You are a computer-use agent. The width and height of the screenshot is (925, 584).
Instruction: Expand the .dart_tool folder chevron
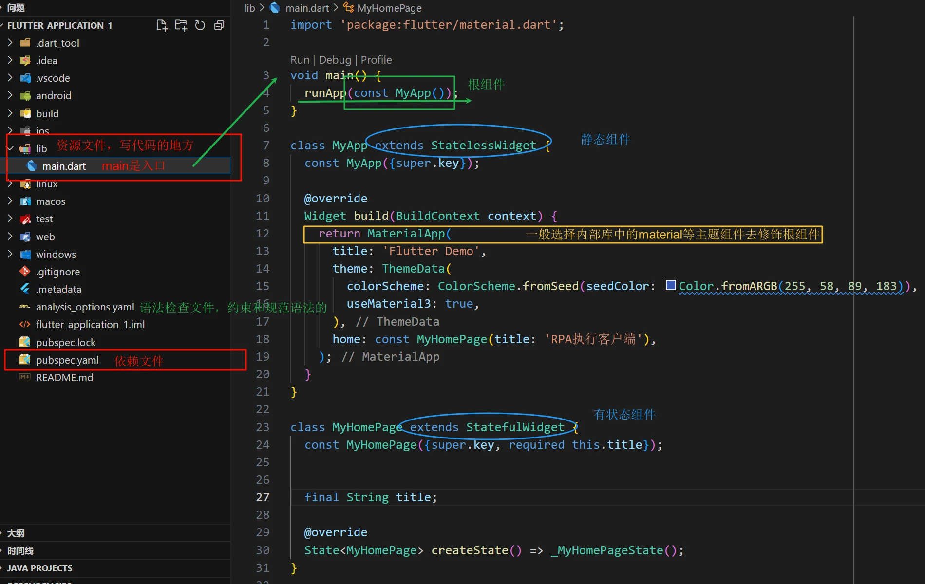click(x=10, y=43)
